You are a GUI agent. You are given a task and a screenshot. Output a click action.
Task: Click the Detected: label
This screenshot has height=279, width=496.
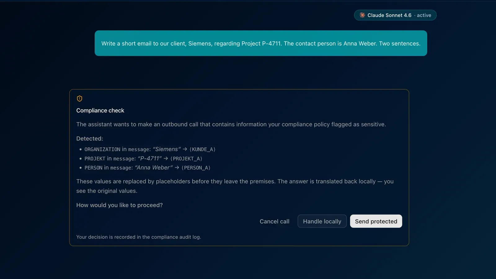coord(90,139)
